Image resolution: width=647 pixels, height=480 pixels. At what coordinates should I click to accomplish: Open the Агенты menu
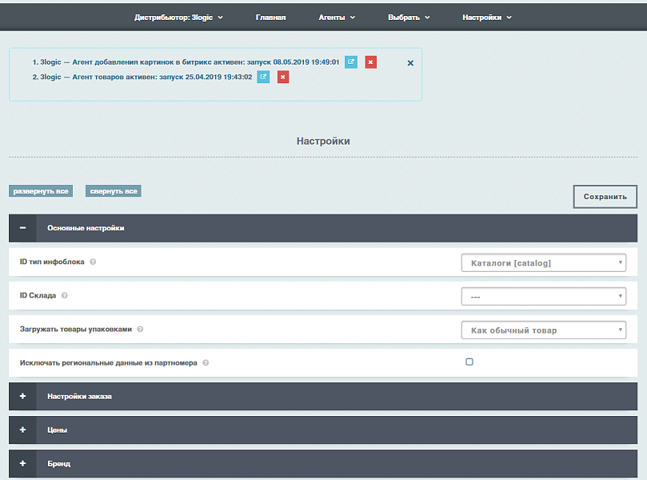(336, 17)
